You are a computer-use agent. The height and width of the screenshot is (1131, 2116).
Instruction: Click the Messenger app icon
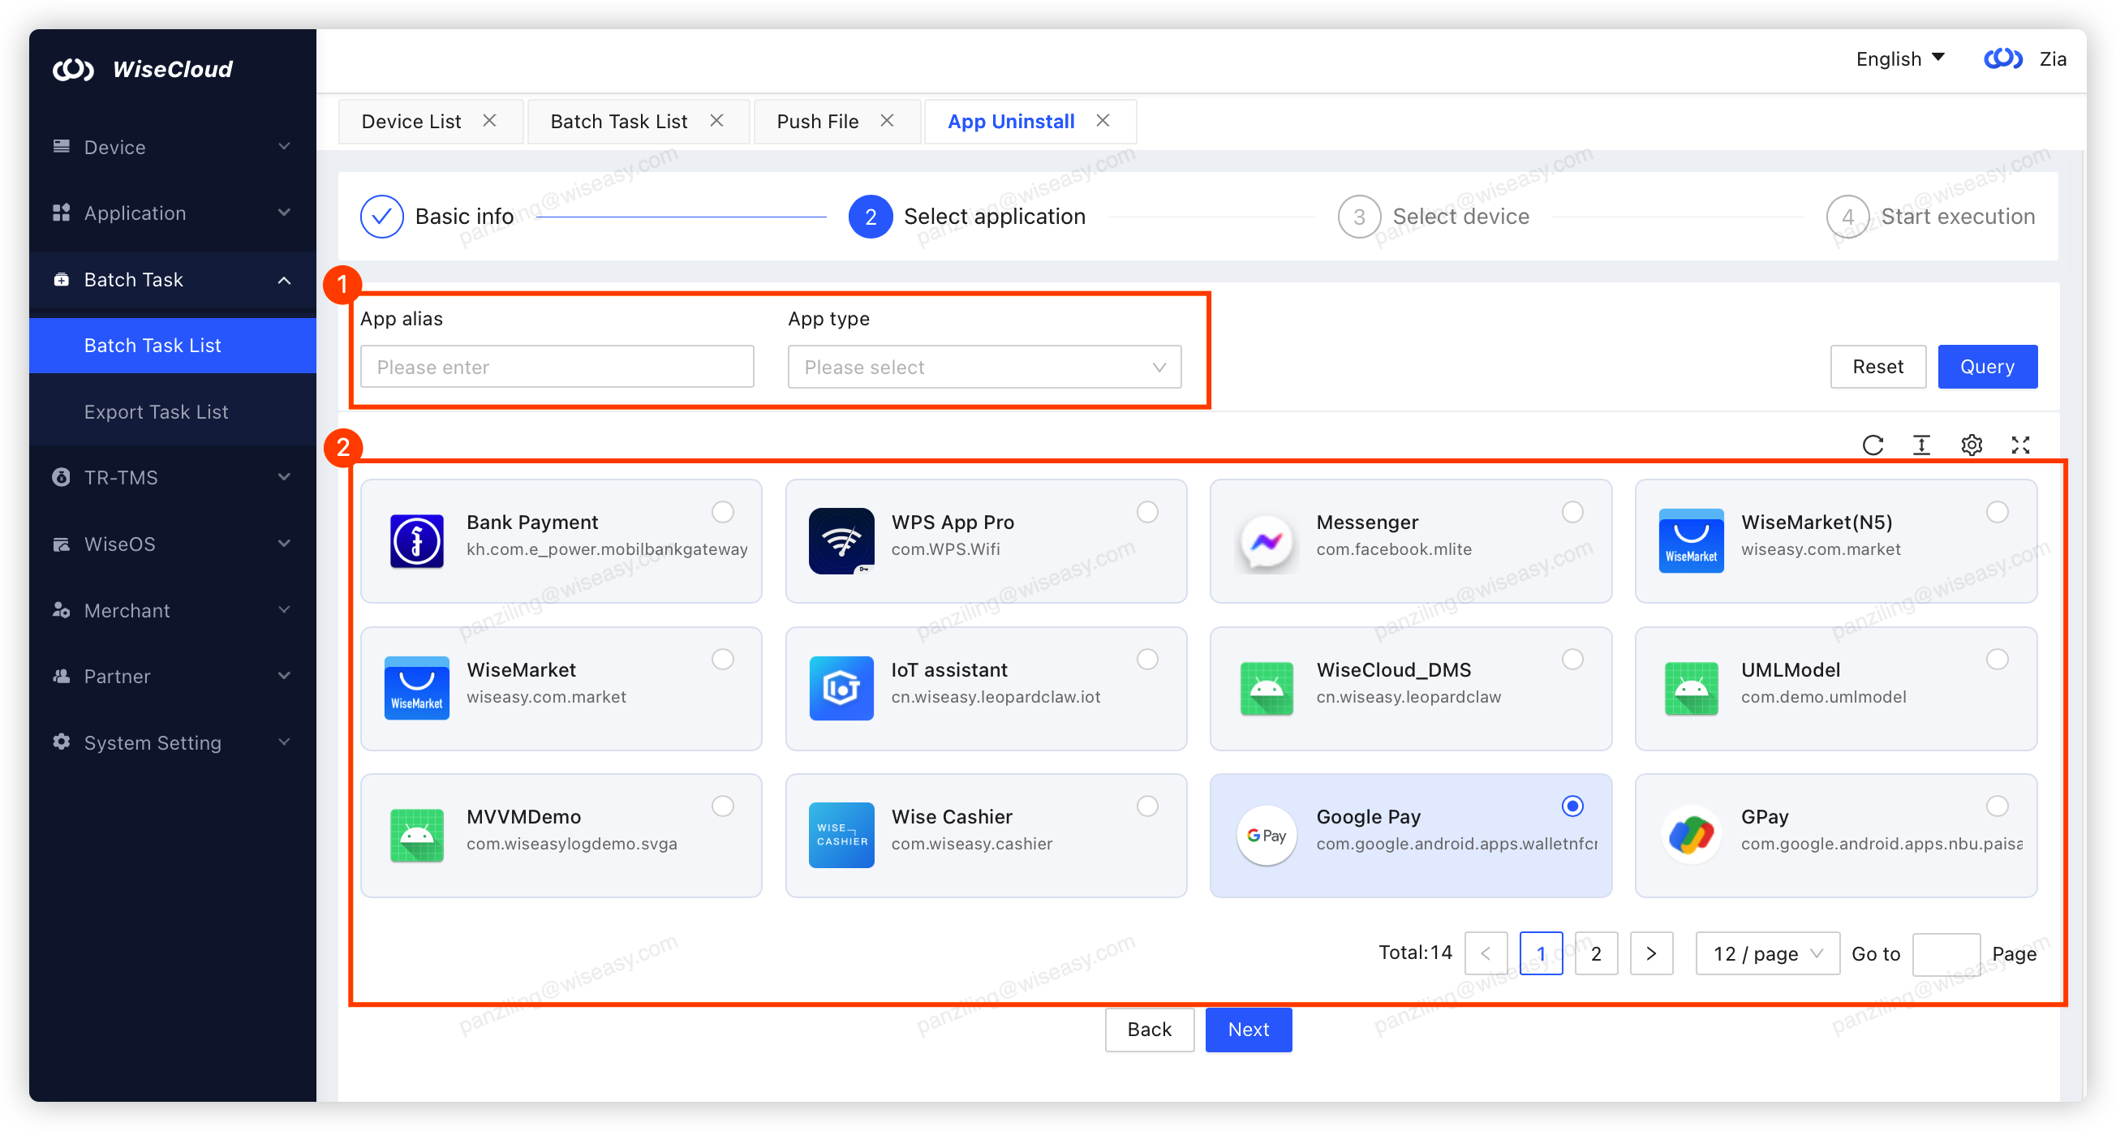click(1266, 541)
